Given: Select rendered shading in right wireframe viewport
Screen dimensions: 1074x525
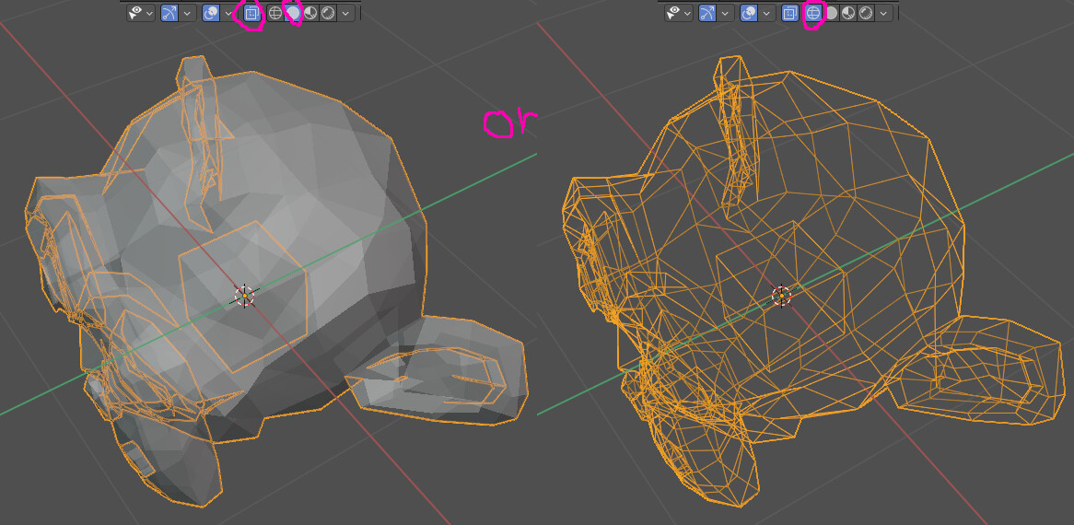Looking at the screenshot, I should coord(866,13).
